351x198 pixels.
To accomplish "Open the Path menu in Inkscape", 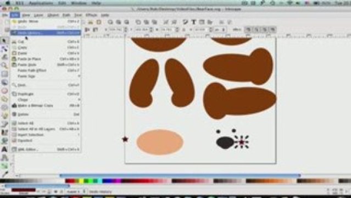I will point(66,15).
